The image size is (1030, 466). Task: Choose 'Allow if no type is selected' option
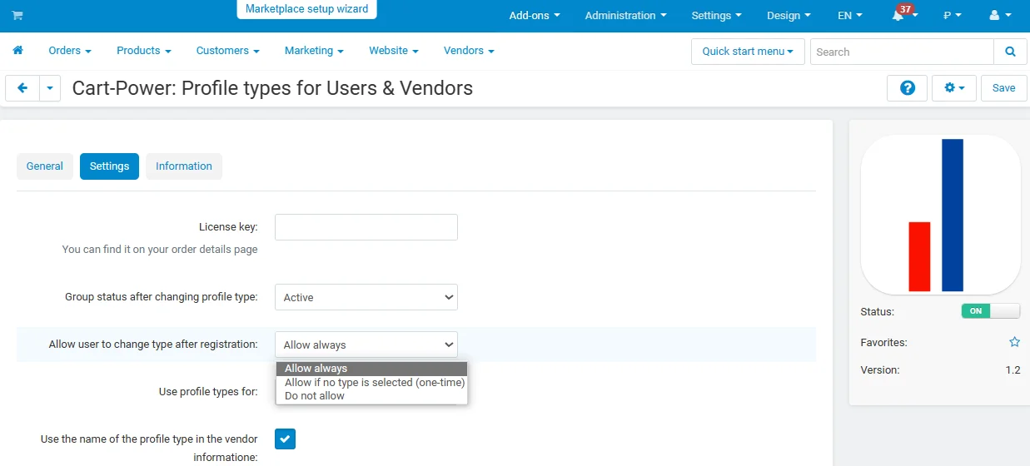click(374, 383)
